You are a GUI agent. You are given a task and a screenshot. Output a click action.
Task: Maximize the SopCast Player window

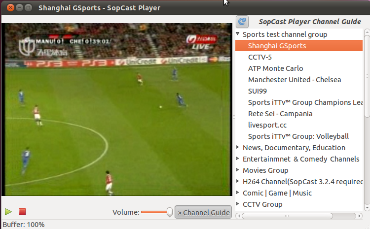(x=28, y=8)
